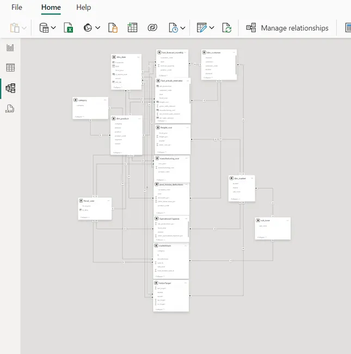Open the OneLake data hub icon
Screen dimensions: 351x354
[88, 28]
